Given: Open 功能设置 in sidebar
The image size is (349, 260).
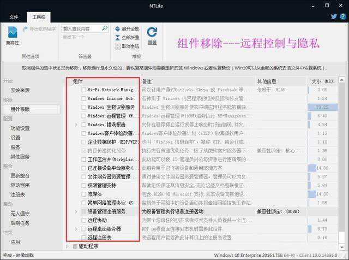Looking at the screenshot, I should pyautogui.click(x=20, y=128).
